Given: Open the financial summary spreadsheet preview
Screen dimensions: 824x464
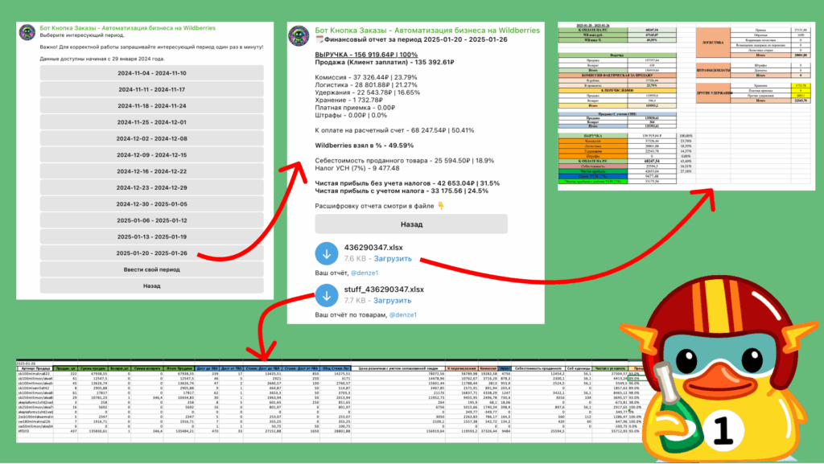Looking at the screenshot, I should click(686, 105).
